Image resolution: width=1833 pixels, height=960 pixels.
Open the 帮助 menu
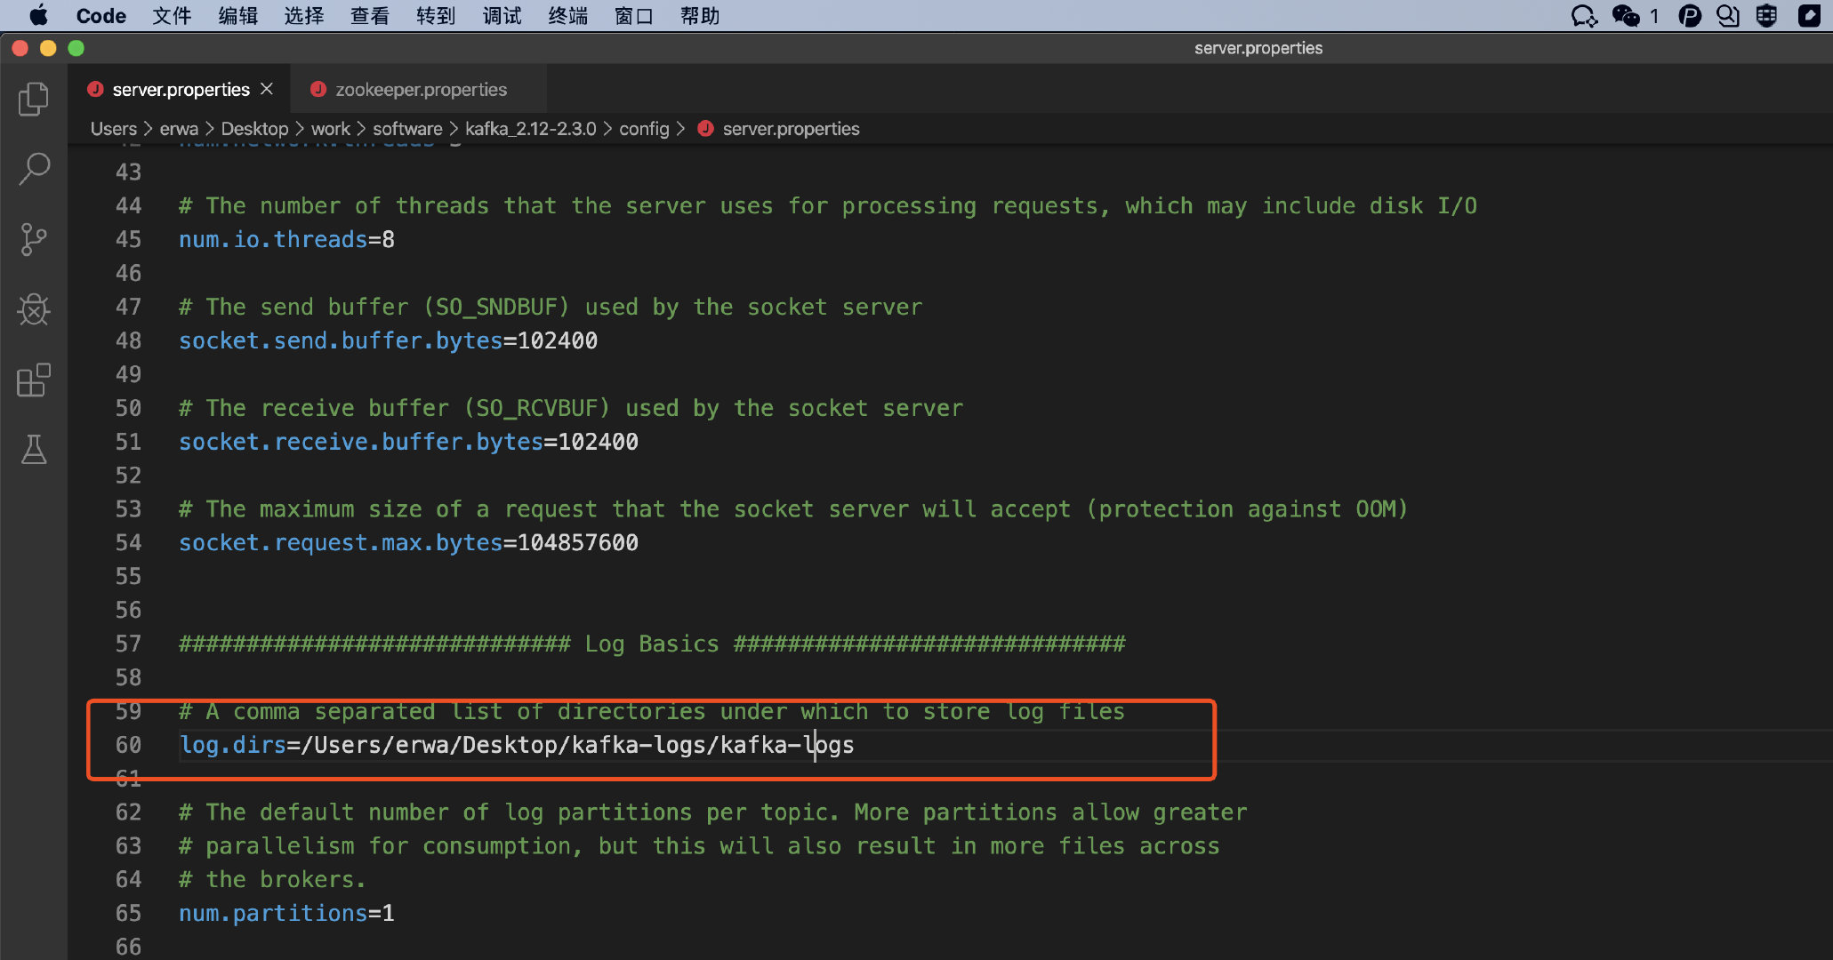tap(700, 16)
